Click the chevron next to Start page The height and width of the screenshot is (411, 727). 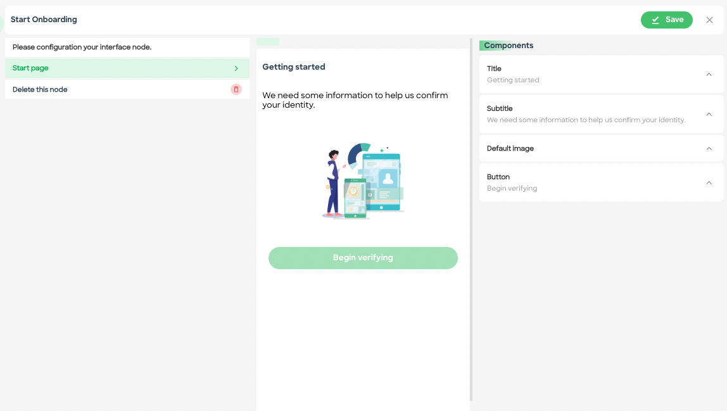click(x=236, y=68)
